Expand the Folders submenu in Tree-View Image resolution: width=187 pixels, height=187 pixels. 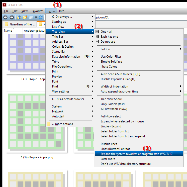tap(139, 49)
